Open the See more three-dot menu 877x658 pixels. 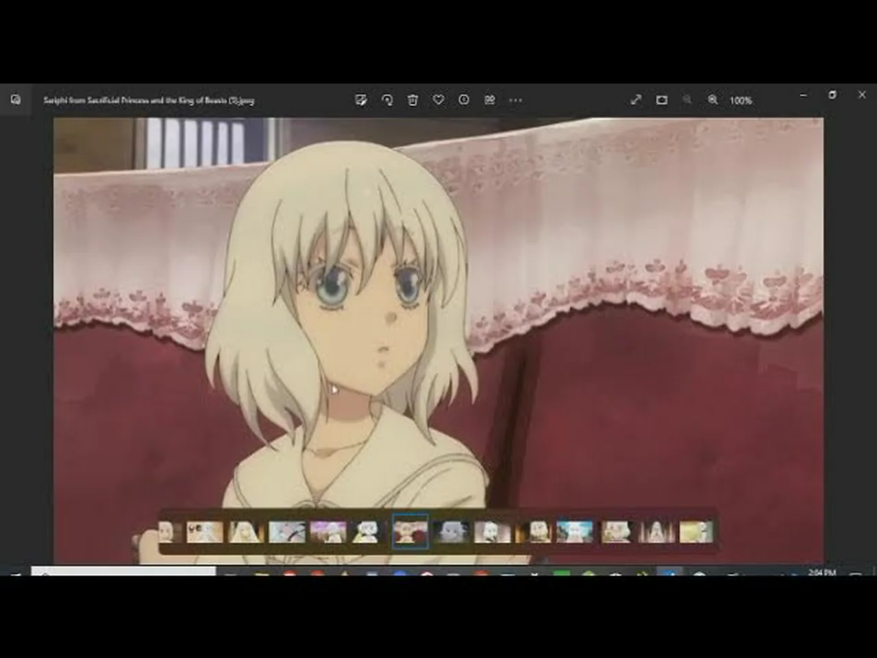(x=515, y=100)
